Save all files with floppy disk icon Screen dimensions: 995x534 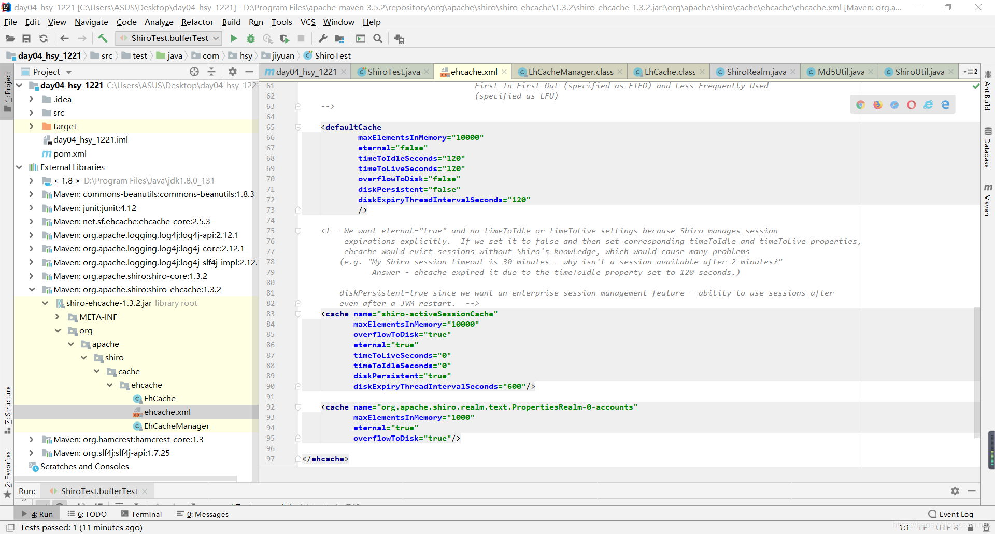click(x=26, y=38)
